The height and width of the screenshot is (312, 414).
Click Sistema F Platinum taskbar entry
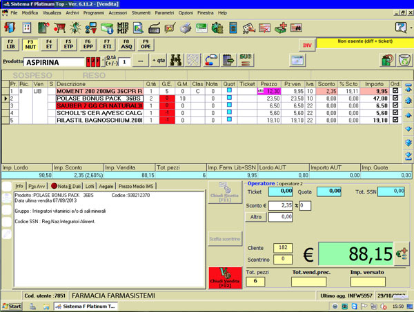86,306
